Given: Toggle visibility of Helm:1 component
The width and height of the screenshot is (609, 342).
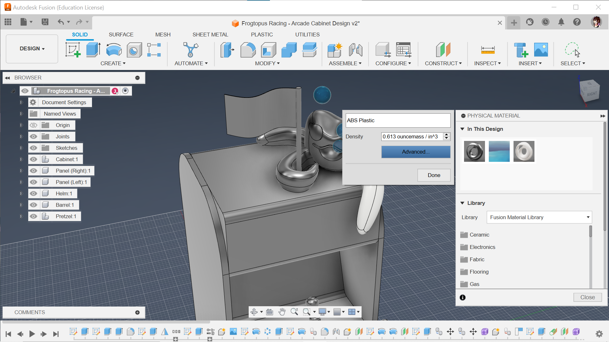Looking at the screenshot, I should [x=33, y=193].
